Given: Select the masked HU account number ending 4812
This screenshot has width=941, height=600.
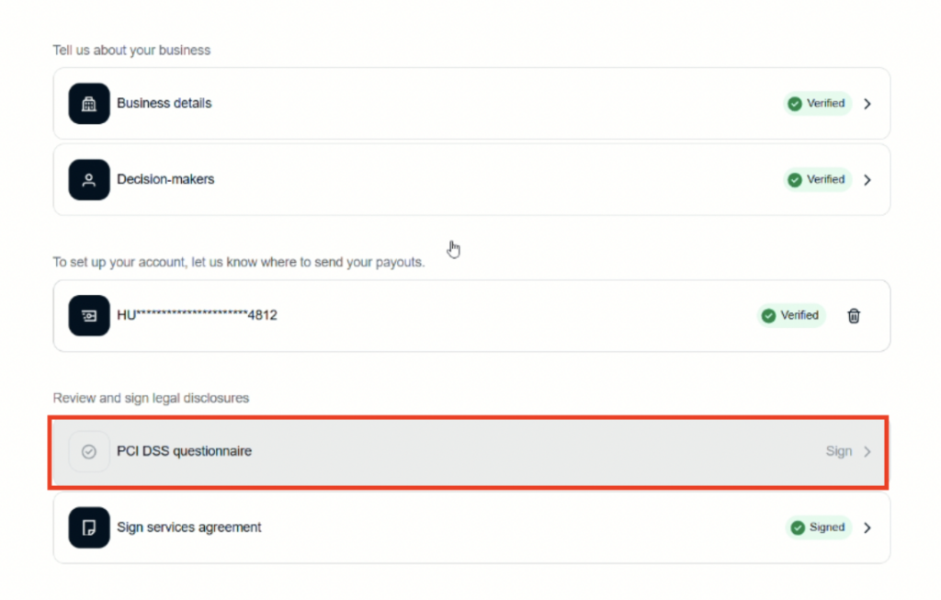Looking at the screenshot, I should 197,316.
